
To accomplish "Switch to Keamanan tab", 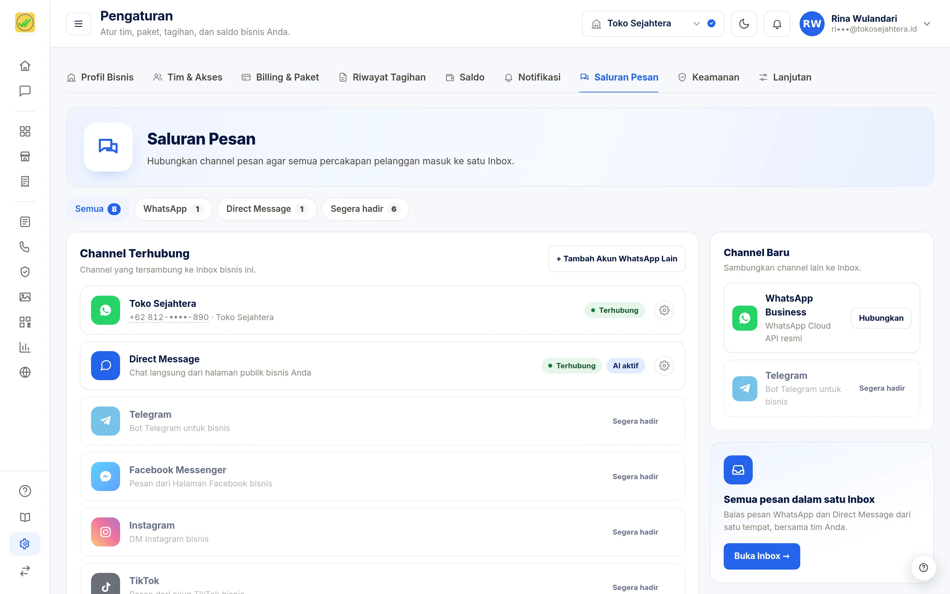I will click(x=709, y=78).
